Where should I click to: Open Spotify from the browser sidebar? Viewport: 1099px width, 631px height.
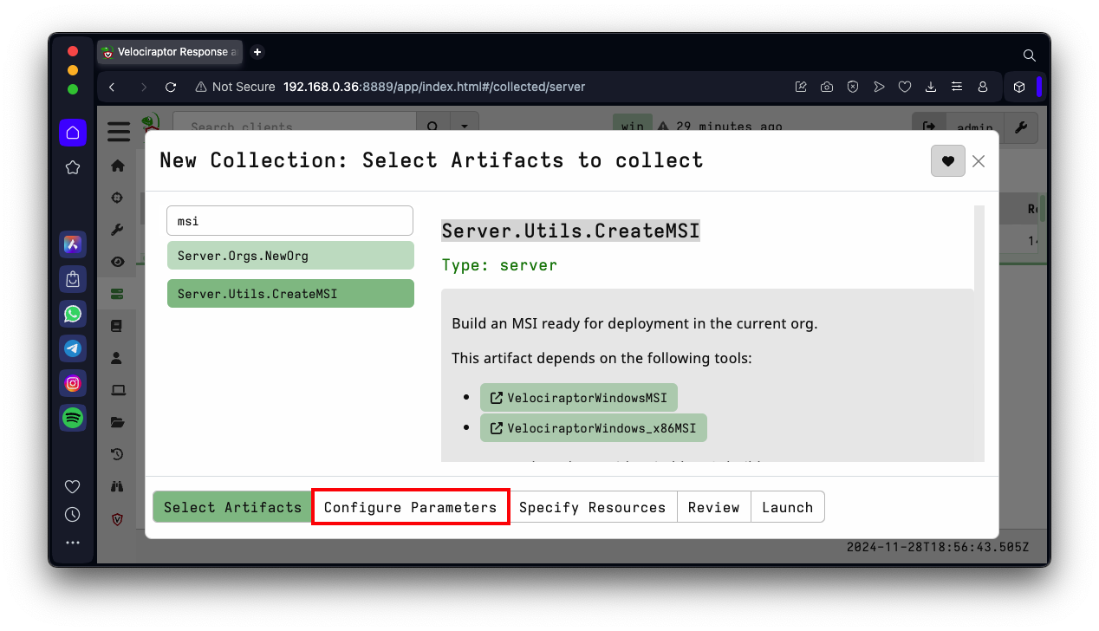[x=73, y=418]
